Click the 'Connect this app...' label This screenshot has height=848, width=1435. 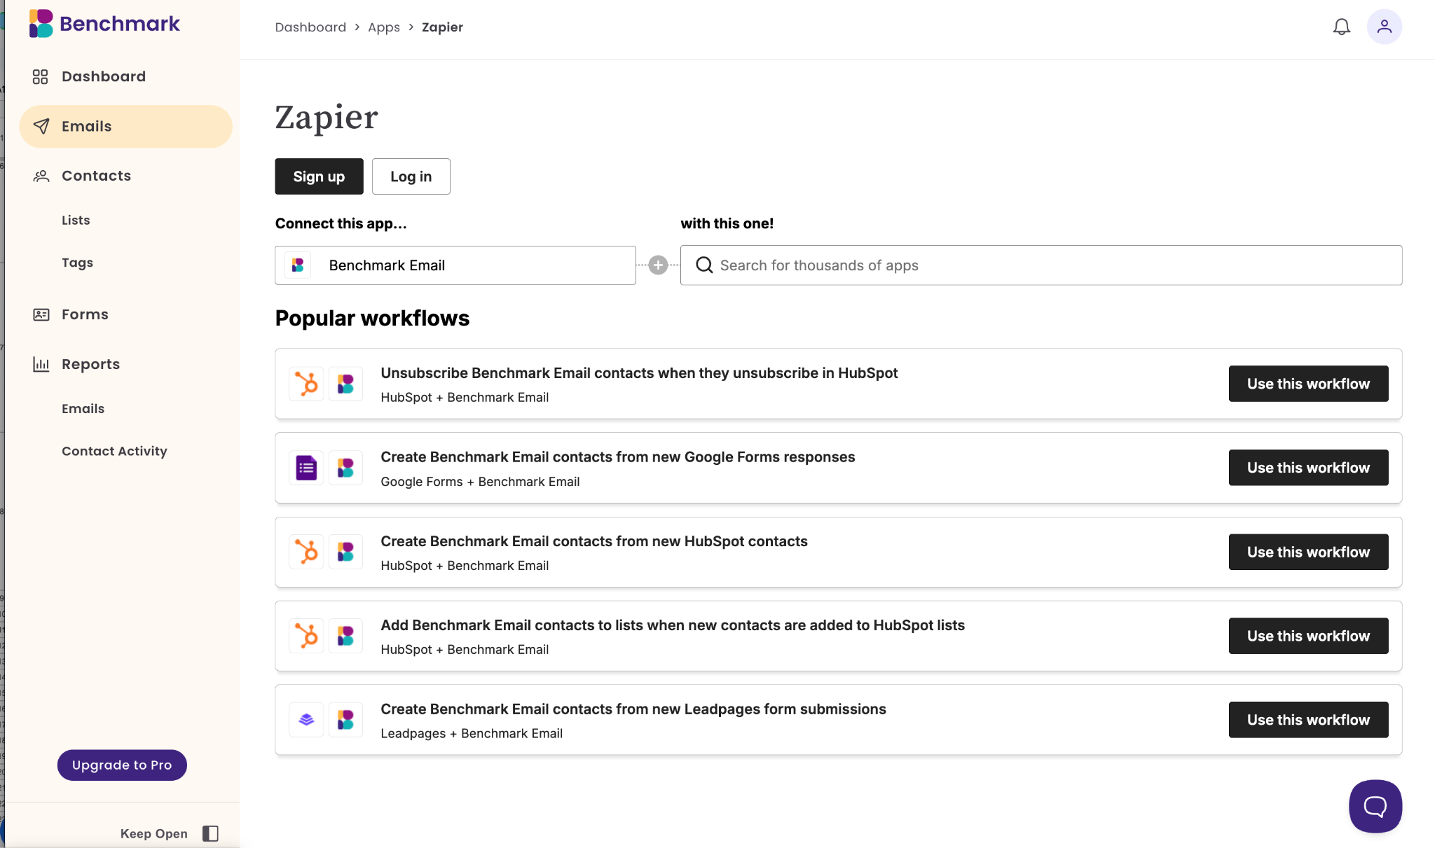pos(341,223)
